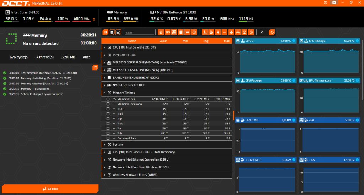Check the Trcd row checkbox
The width and height of the screenshot is (364, 195).
108,114
